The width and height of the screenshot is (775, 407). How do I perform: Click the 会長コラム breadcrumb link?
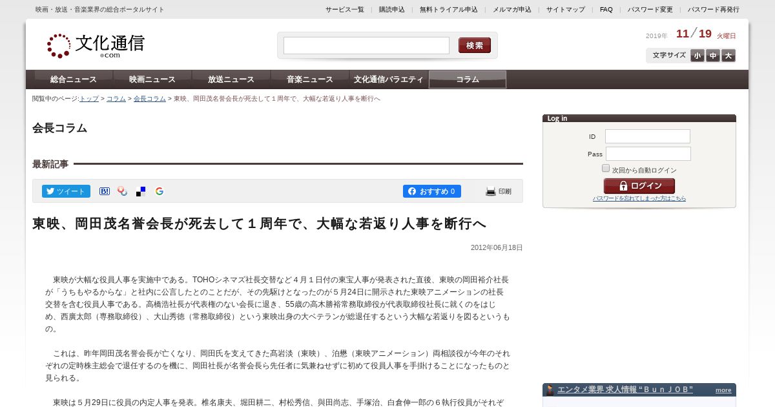tap(150, 99)
